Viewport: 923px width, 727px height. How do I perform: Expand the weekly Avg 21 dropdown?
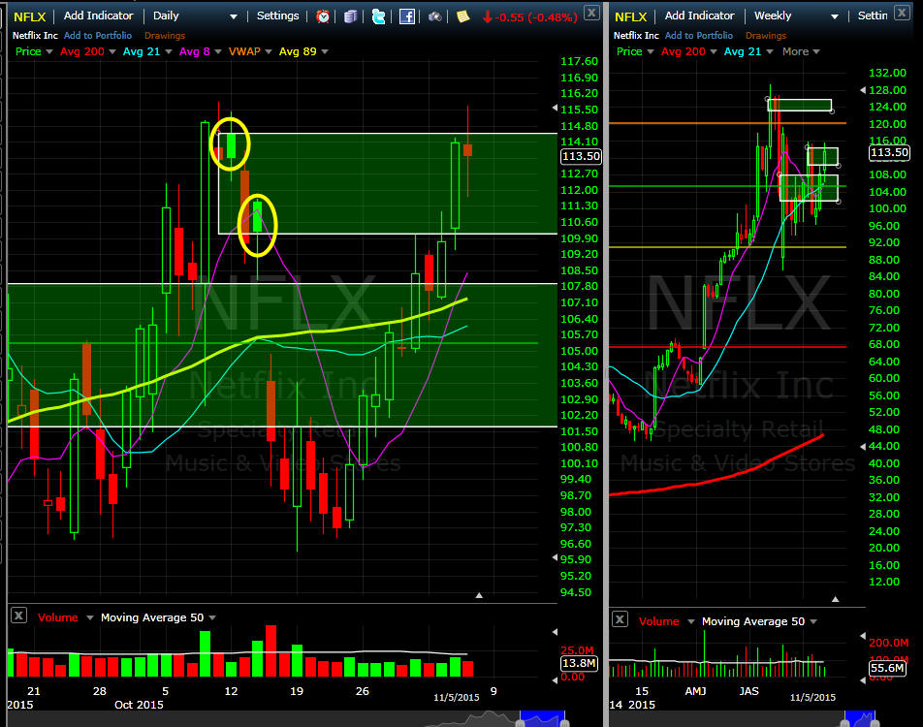[x=770, y=51]
